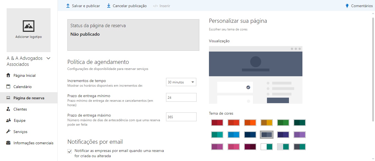Expand the A & A Advogados Associados chevron
This screenshot has height=161, width=375.
pyautogui.click(x=48, y=58)
